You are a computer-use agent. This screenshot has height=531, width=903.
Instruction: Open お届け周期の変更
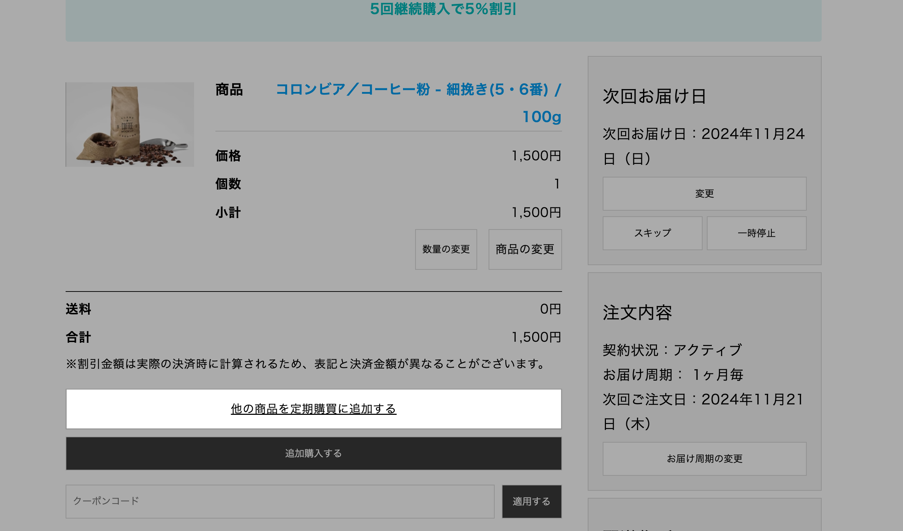704,458
